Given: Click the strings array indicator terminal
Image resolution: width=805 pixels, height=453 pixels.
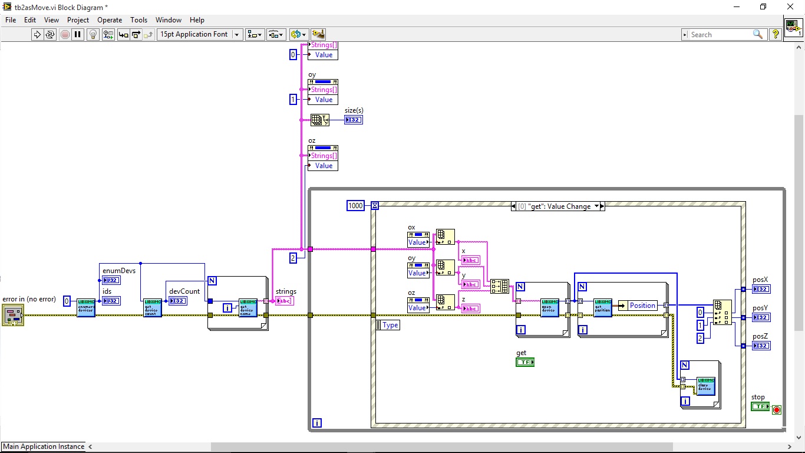Looking at the screenshot, I should click(285, 301).
